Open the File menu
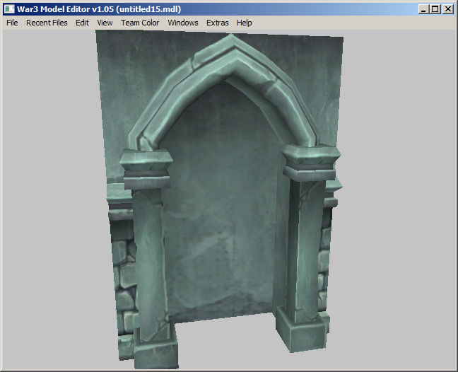The height and width of the screenshot is (372, 458). (12, 23)
